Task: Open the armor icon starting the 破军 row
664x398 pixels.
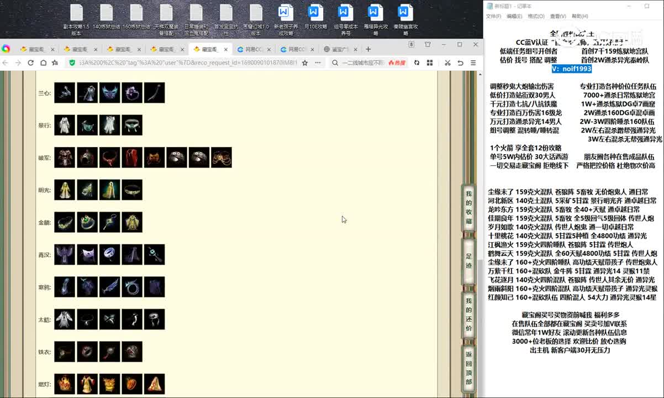Action: 65,158
